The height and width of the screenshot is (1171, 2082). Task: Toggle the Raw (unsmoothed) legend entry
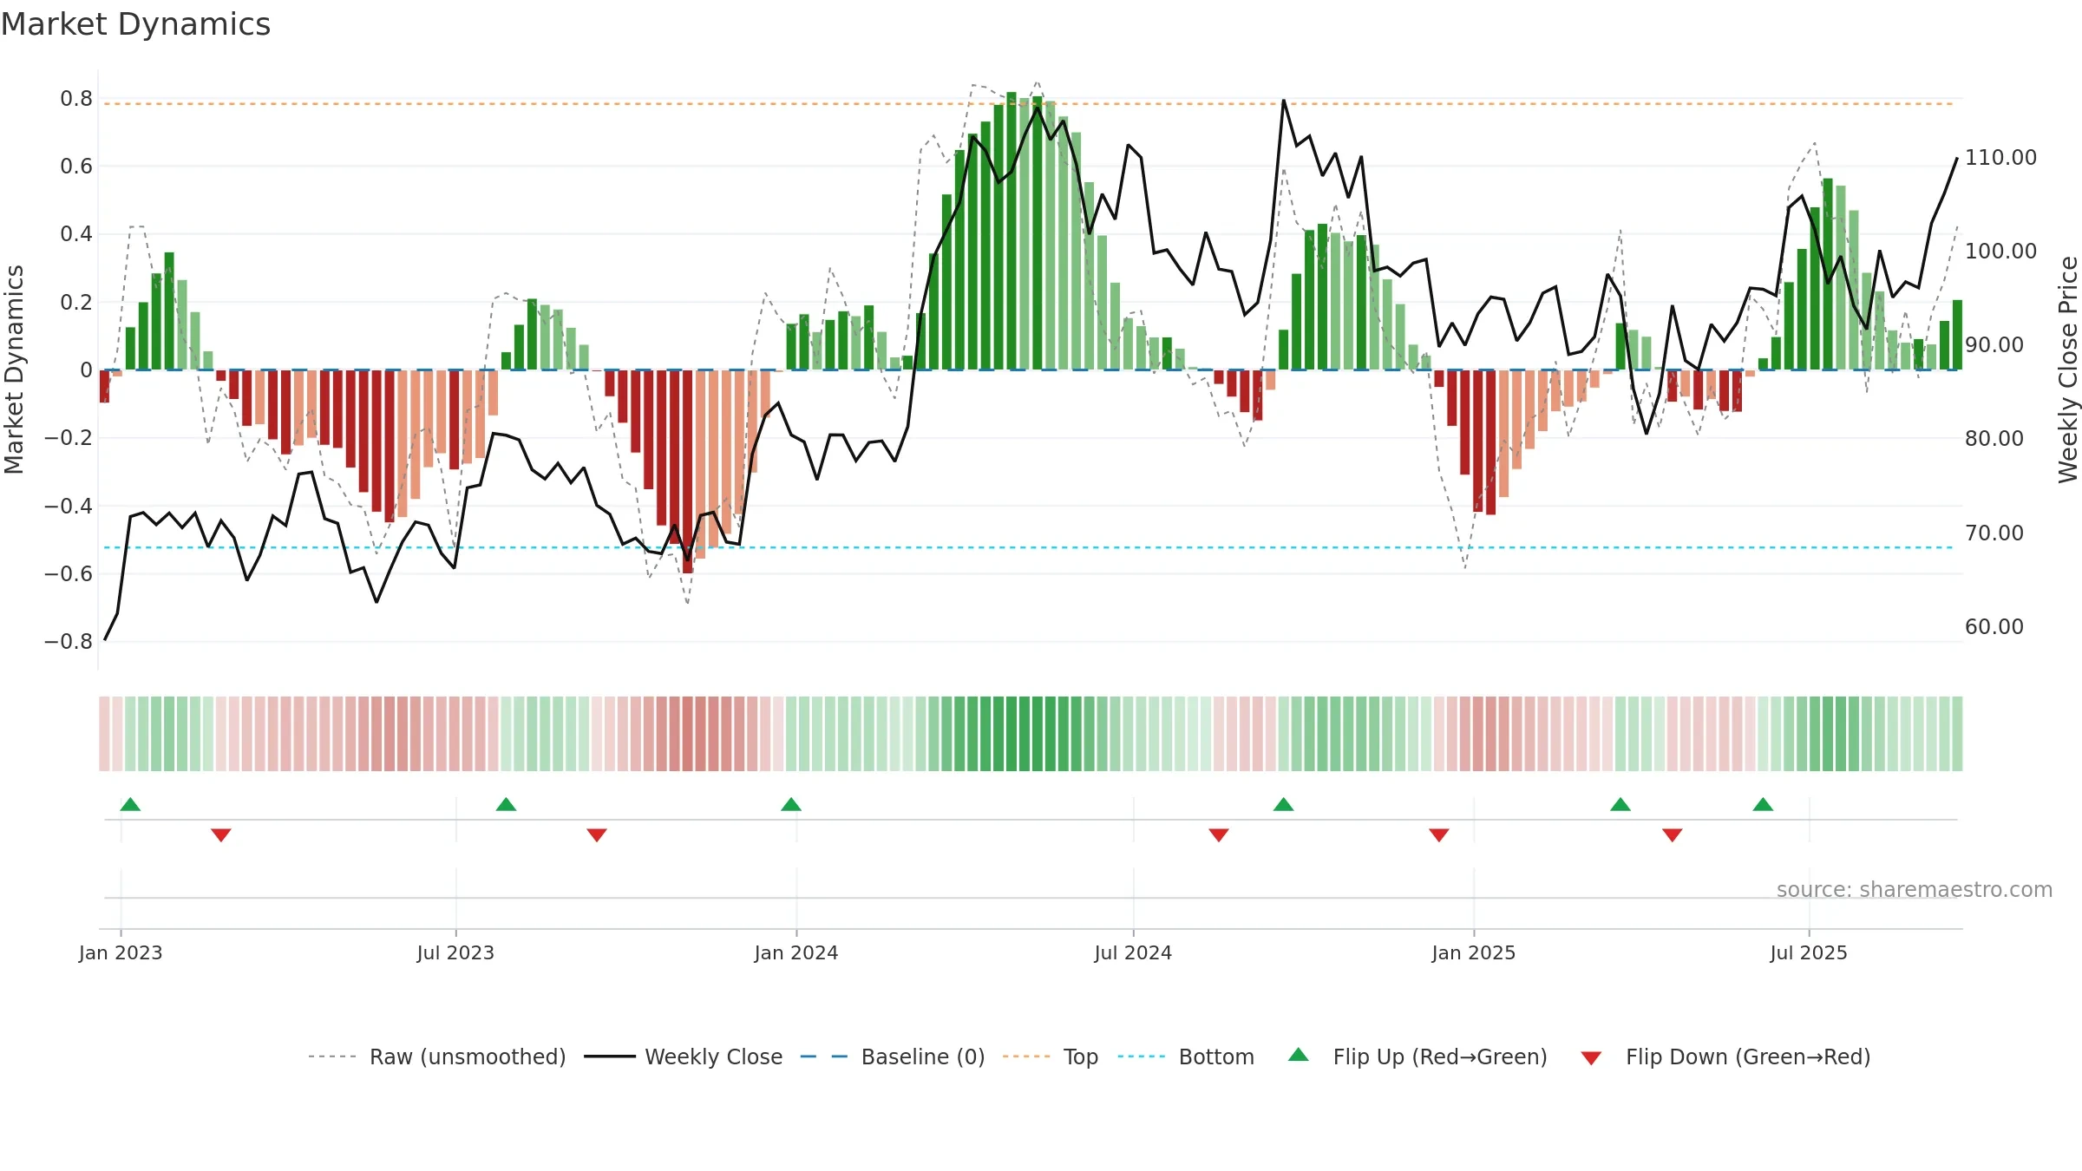436,1057
